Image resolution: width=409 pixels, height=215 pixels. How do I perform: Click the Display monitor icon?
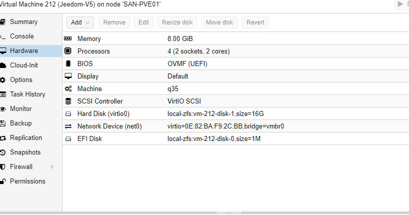point(68,76)
